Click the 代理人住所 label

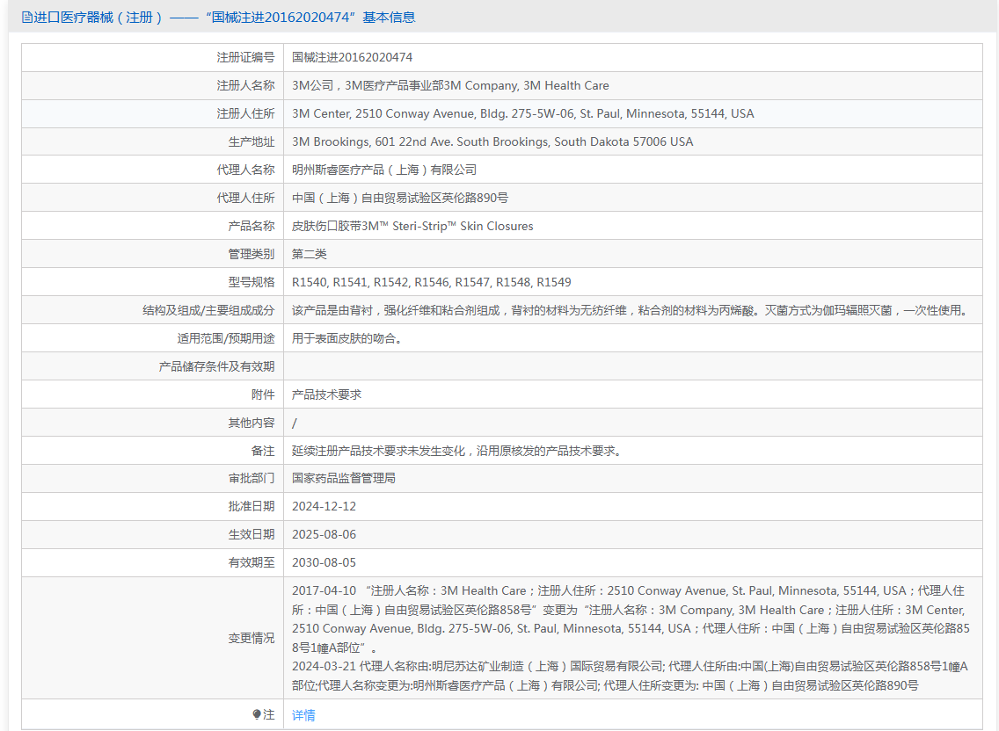(245, 198)
